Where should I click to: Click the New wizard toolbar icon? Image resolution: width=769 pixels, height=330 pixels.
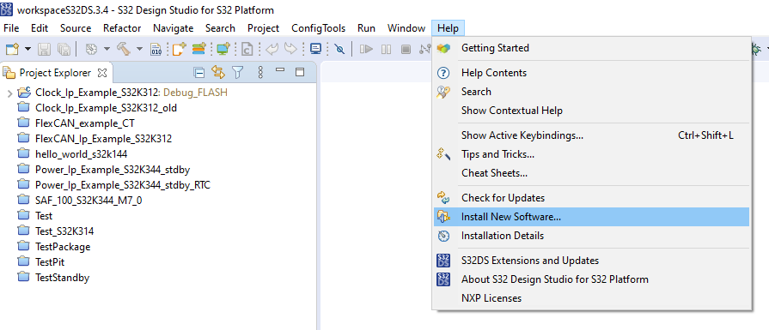12,48
